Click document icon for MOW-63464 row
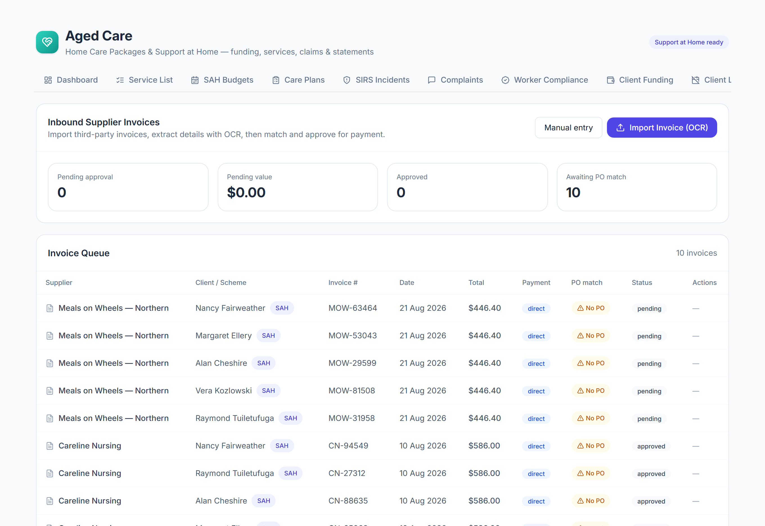 click(x=50, y=308)
